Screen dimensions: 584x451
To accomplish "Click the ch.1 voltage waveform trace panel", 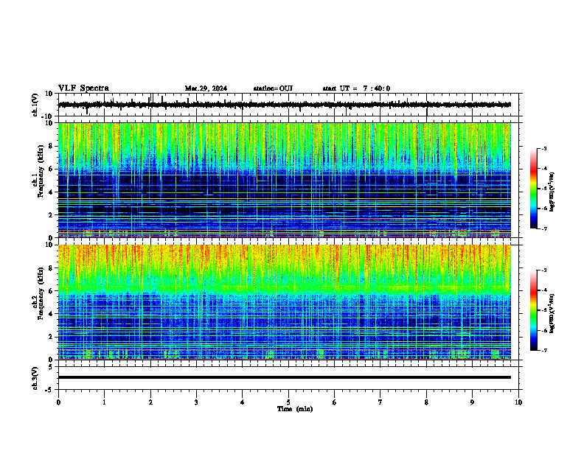I will pyautogui.click(x=290, y=105).
